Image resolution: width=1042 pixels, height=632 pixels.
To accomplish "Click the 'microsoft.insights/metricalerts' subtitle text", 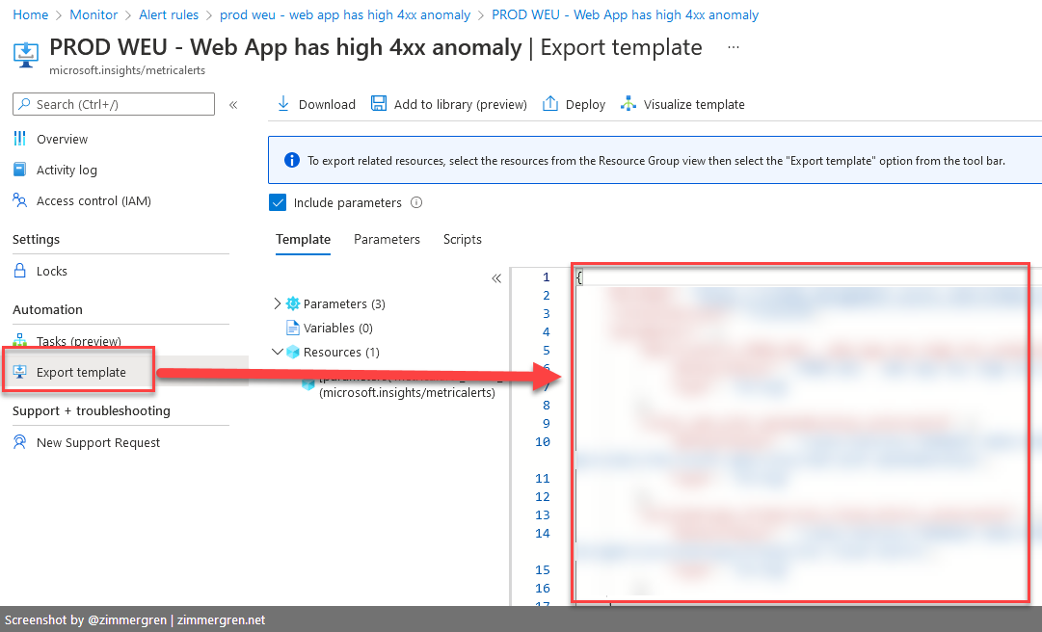I will 127,70.
